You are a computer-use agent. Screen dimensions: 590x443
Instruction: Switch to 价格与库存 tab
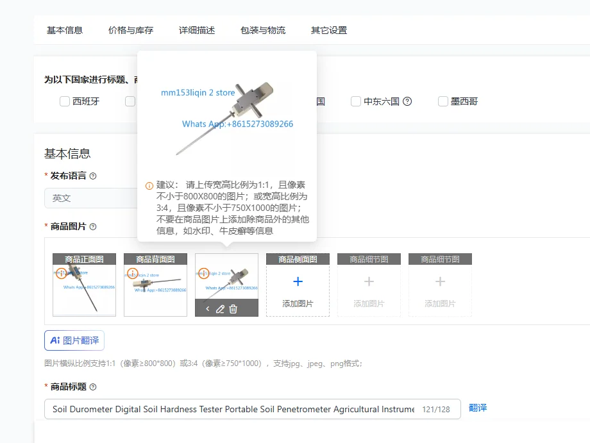click(131, 30)
